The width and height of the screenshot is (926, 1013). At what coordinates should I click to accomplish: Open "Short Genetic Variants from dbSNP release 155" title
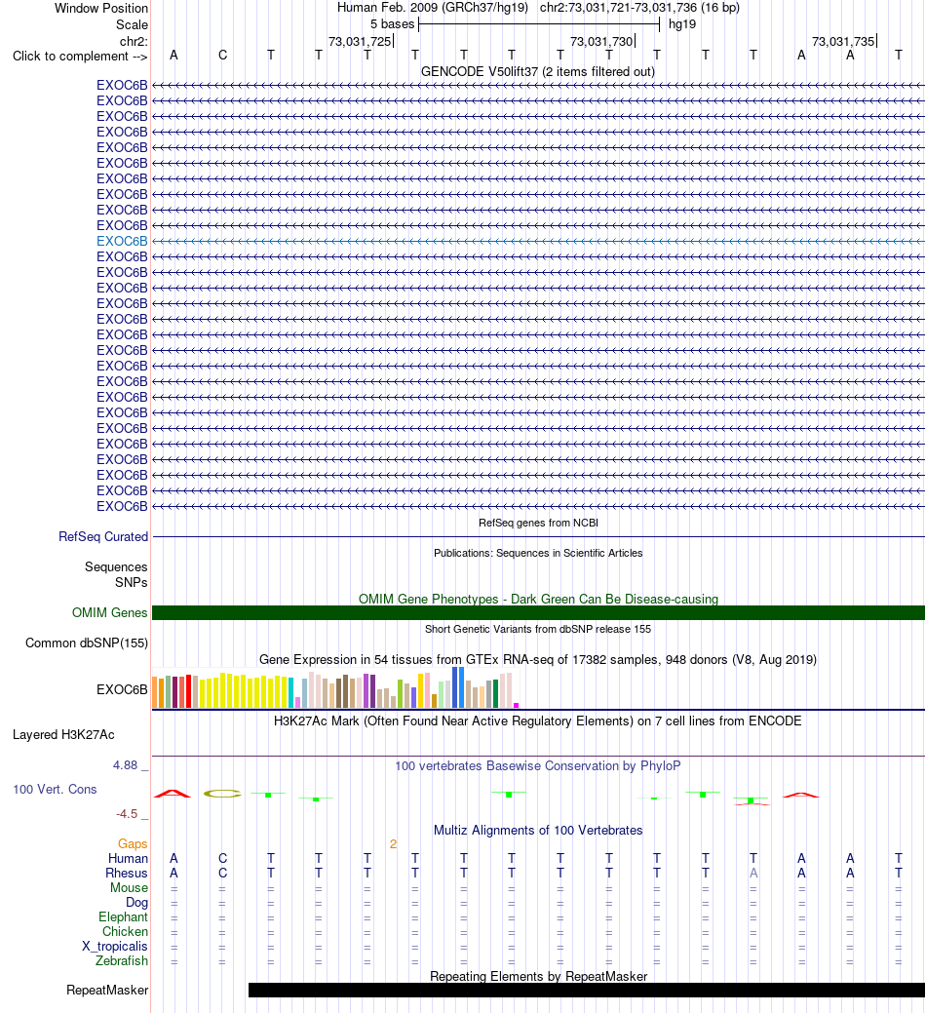(538, 629)
